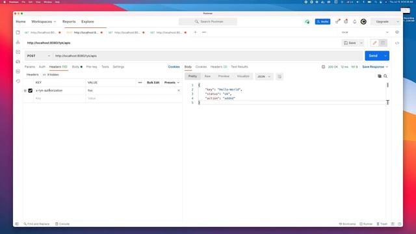Open the Workspaces dropdown
Image resolution: width=416 pixels, height=234 pixels.
click(x=44, y=21)
